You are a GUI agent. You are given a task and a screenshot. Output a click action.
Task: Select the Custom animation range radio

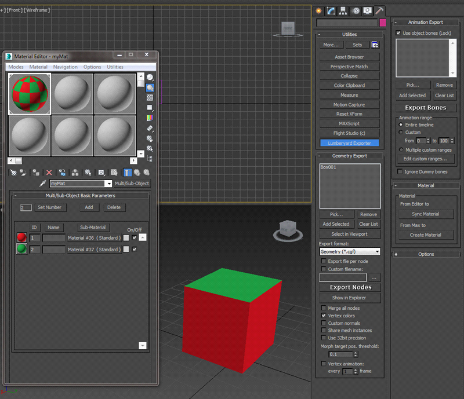401,132
